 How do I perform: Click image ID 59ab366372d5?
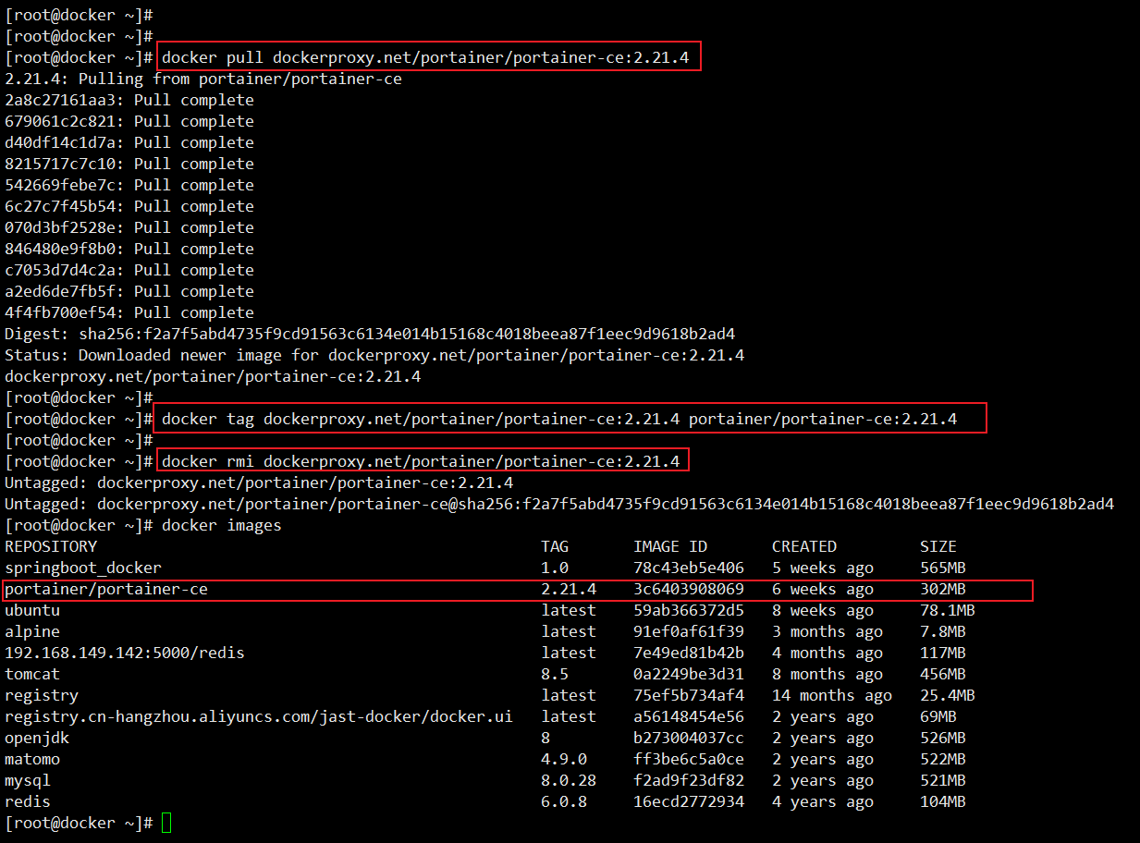click(x=689, y=610)
